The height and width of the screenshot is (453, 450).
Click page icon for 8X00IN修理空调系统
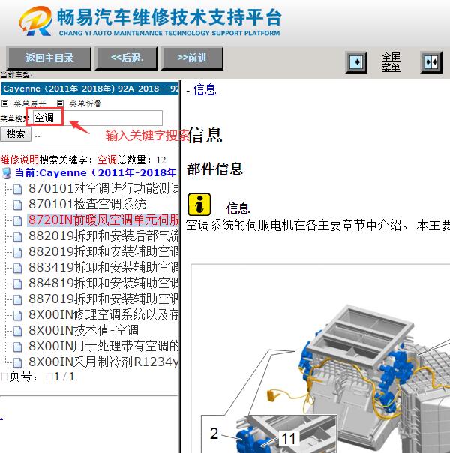(17, 315)
